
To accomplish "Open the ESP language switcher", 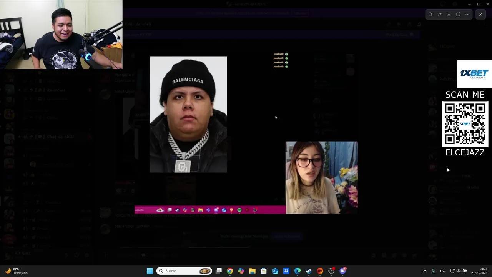I will (443, 271).
